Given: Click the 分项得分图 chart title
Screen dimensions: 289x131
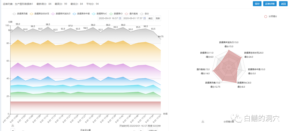Looking at the screenshot, I should (x=229, y=121).
